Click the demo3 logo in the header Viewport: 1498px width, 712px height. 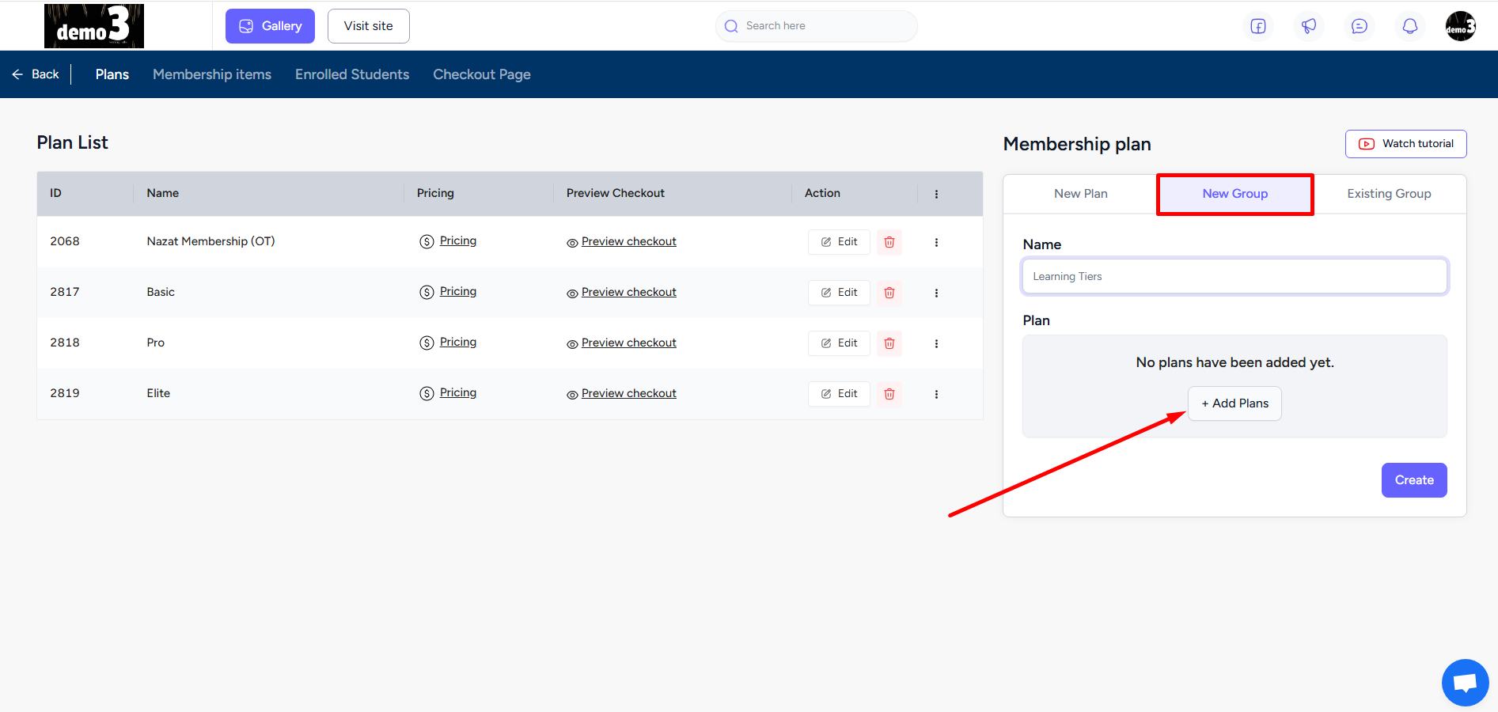point(94,26)
